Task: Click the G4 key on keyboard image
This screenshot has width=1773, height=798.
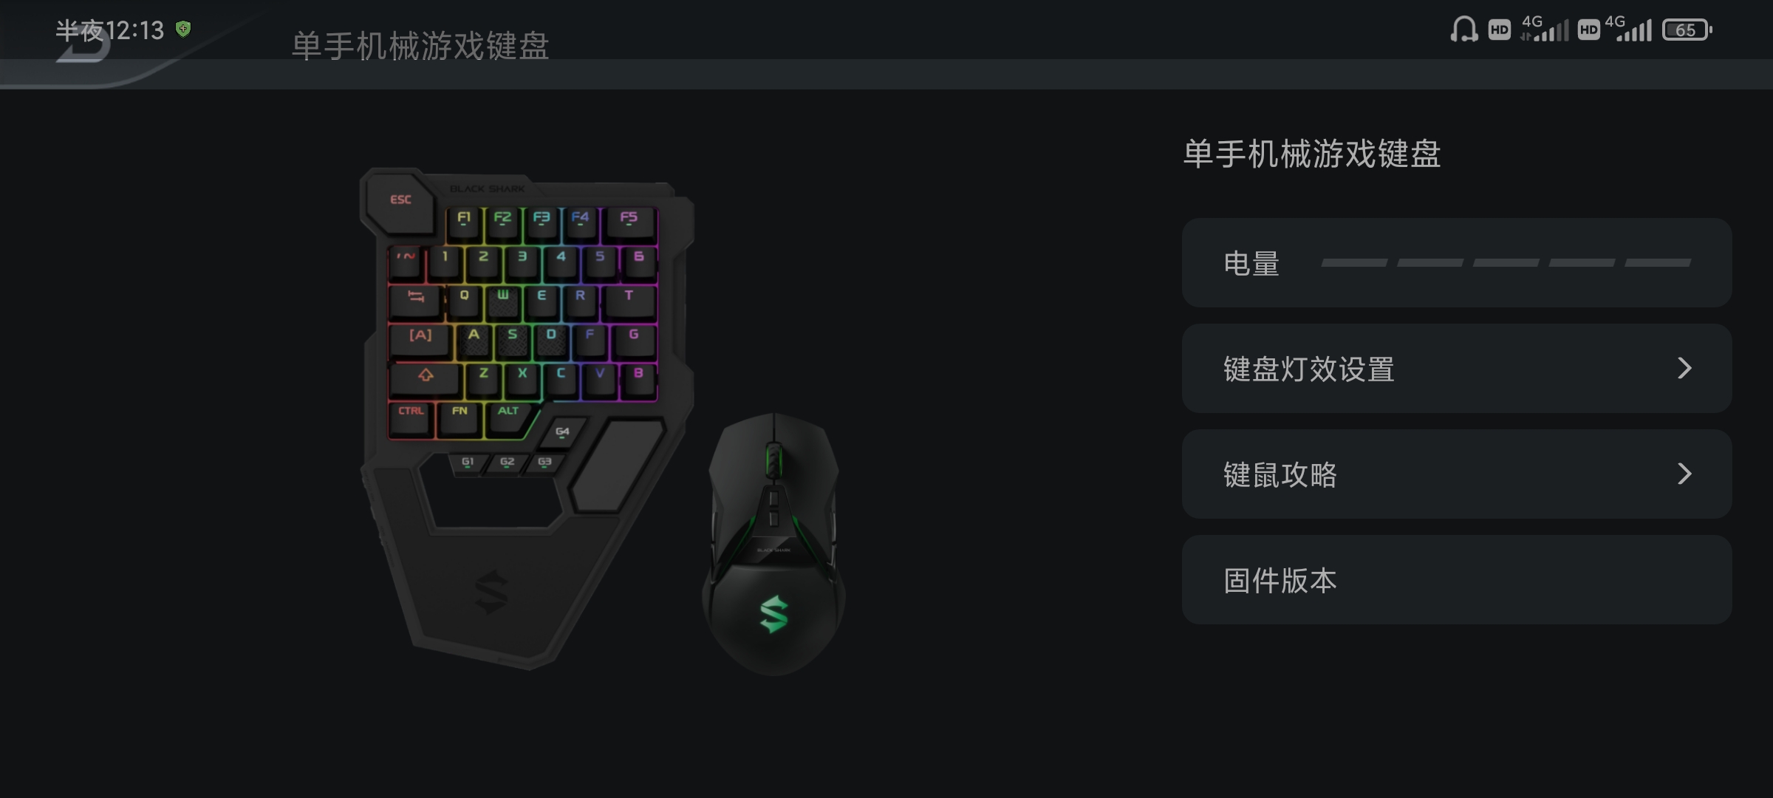Action: (x=562, y=432)
